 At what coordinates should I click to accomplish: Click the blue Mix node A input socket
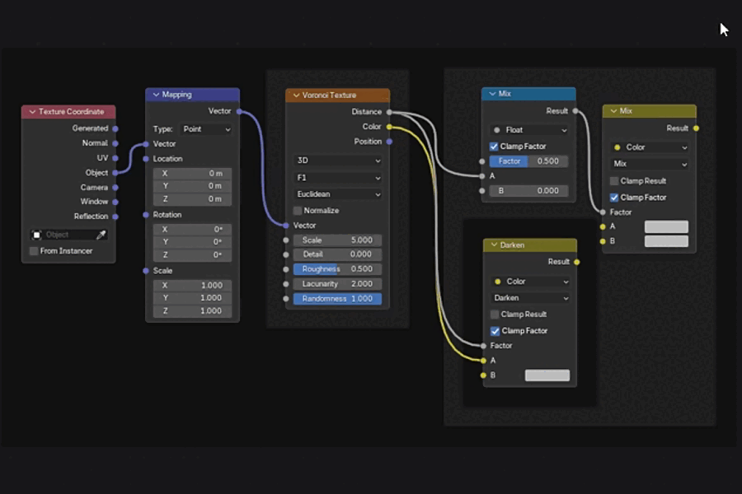point(482,176)
